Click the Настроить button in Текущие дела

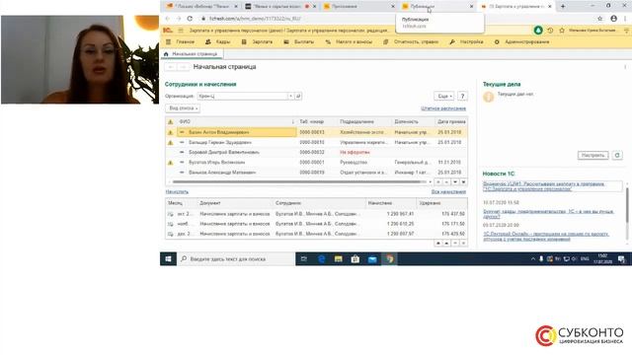pyautogui.click(x=592, y=156)
